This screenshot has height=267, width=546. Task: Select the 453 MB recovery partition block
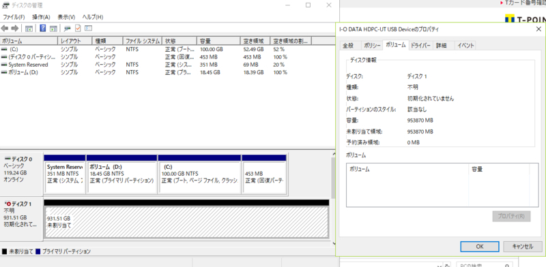tap(264, 174)
